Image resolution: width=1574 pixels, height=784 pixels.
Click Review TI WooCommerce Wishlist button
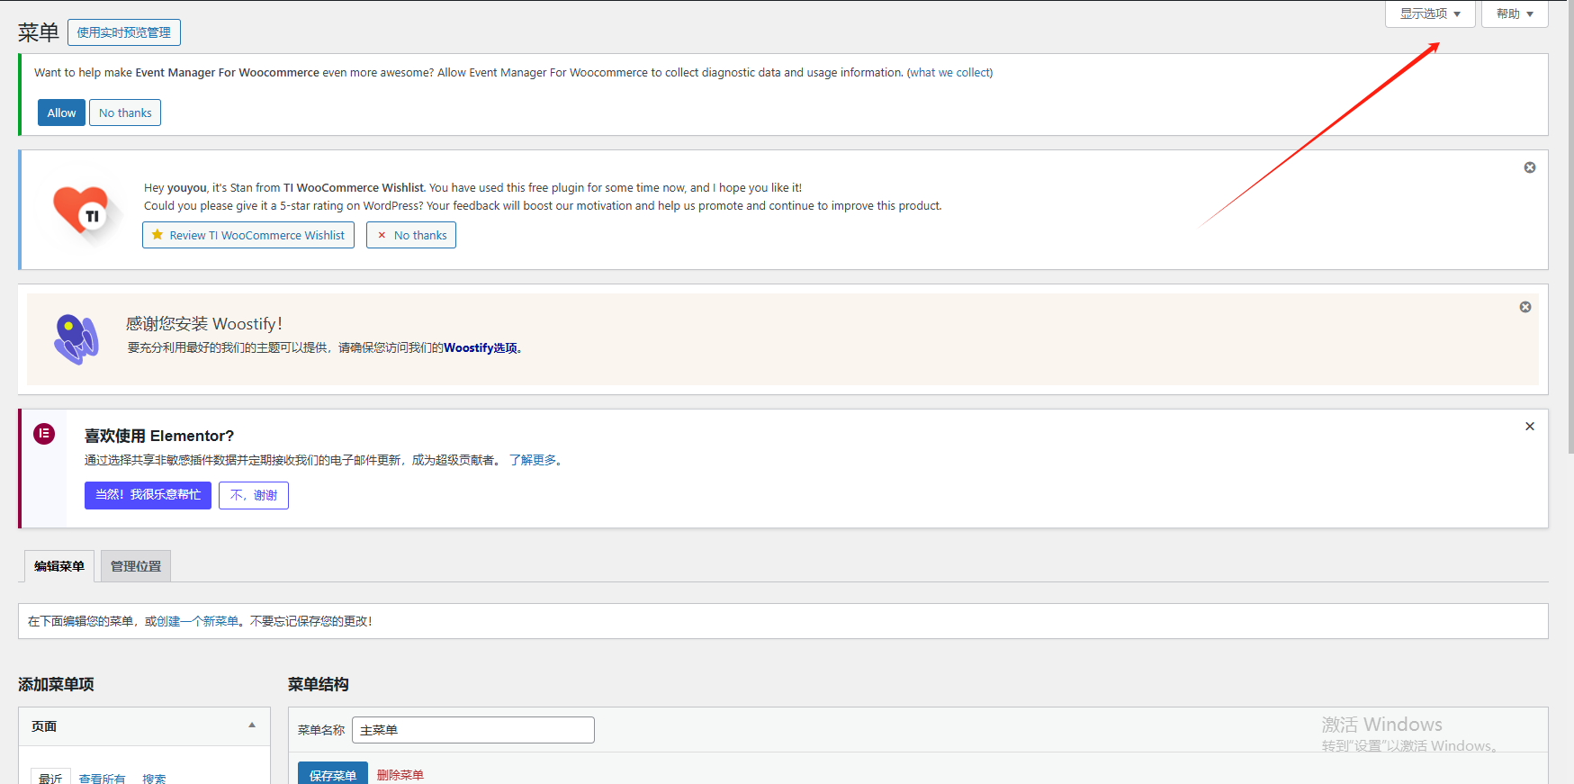pos(248,235)
